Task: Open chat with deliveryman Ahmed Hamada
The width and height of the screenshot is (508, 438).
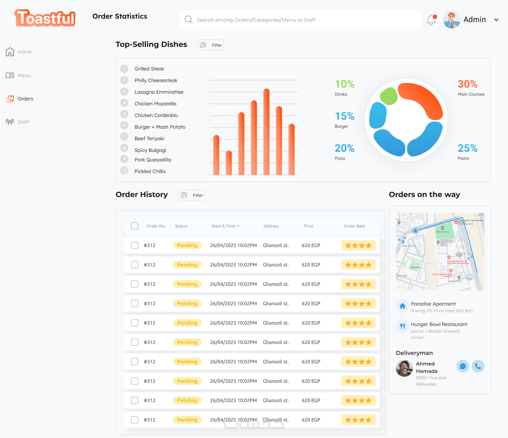Action: pos(463,366)
